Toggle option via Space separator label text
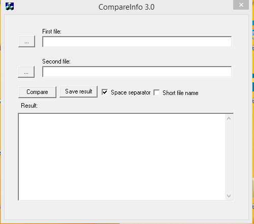Image resolution: width=254 pixels, height=224 pixels. tap(131, 92)
